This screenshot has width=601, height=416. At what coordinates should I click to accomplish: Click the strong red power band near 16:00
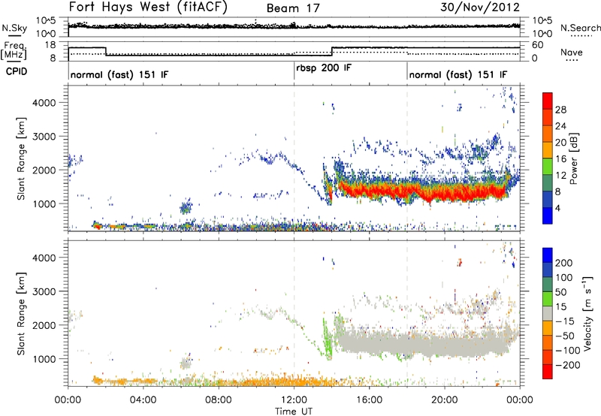pyautogui.click(x=369, y=191)
